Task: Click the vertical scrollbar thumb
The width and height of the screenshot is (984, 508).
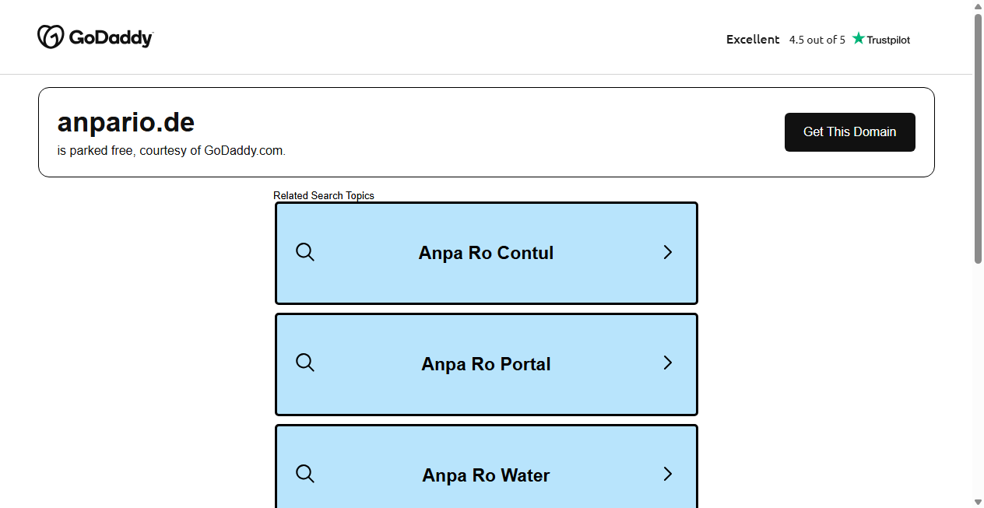Action: point(979,138)
